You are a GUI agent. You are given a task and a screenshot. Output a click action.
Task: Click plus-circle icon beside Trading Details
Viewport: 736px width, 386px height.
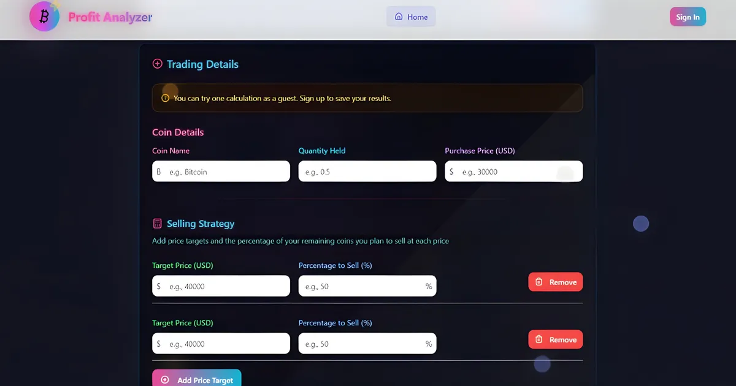pos(158,64)
